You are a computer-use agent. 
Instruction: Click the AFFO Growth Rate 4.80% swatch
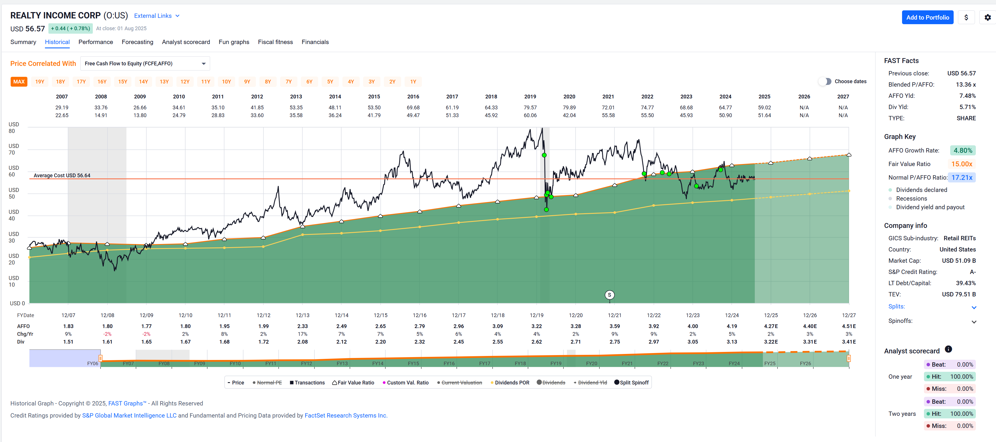[963, 150]
